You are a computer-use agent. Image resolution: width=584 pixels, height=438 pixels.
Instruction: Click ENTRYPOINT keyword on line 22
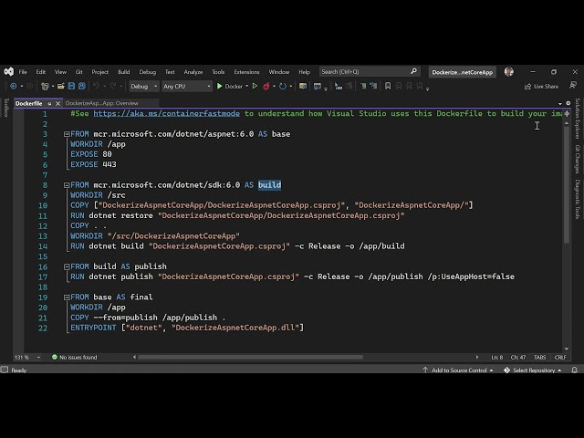point(93,328)
